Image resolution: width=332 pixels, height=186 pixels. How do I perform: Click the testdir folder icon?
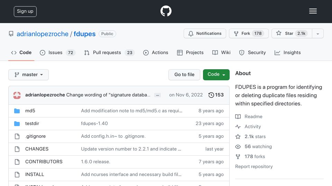pos(17,123)
